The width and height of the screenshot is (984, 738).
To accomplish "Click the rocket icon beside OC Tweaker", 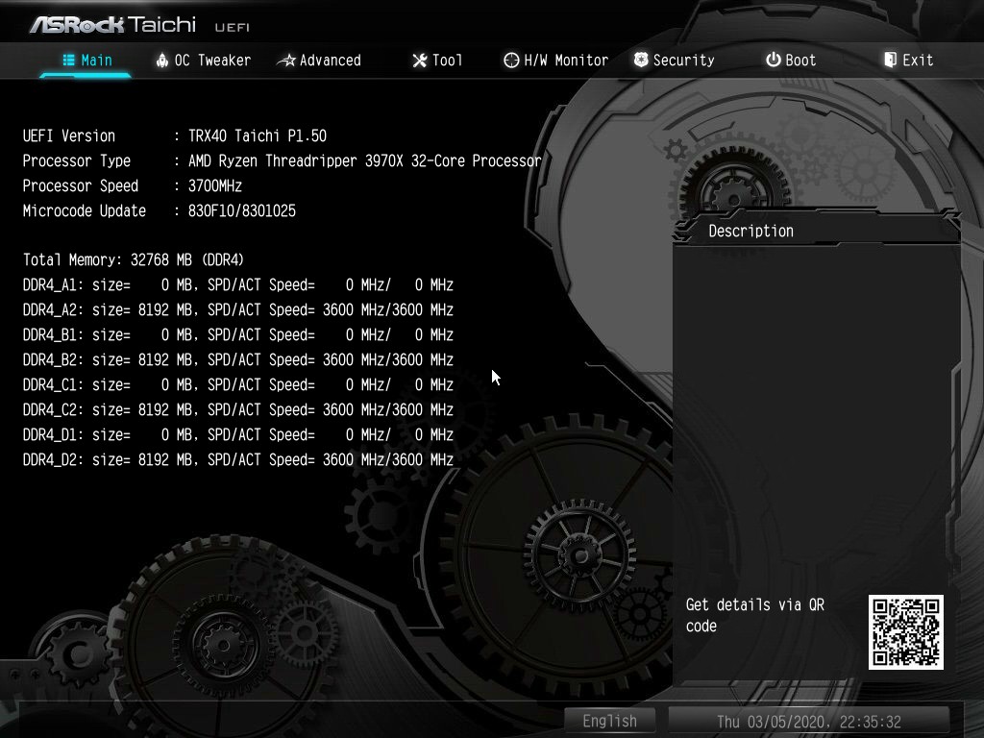I will [162, 61].
